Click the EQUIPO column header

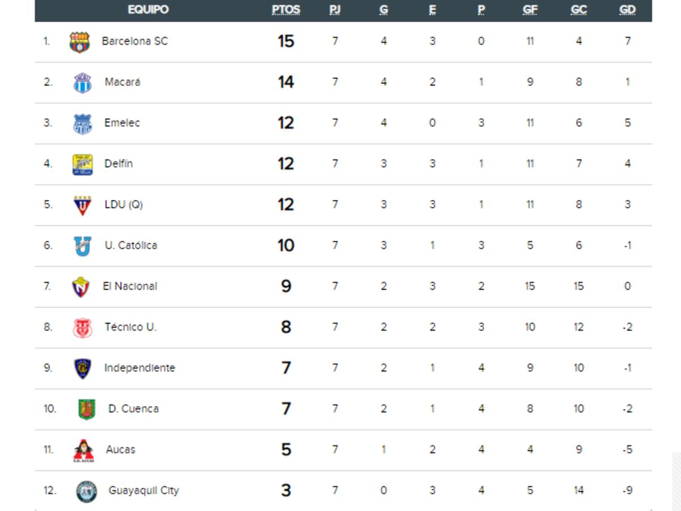pos(148,10)
